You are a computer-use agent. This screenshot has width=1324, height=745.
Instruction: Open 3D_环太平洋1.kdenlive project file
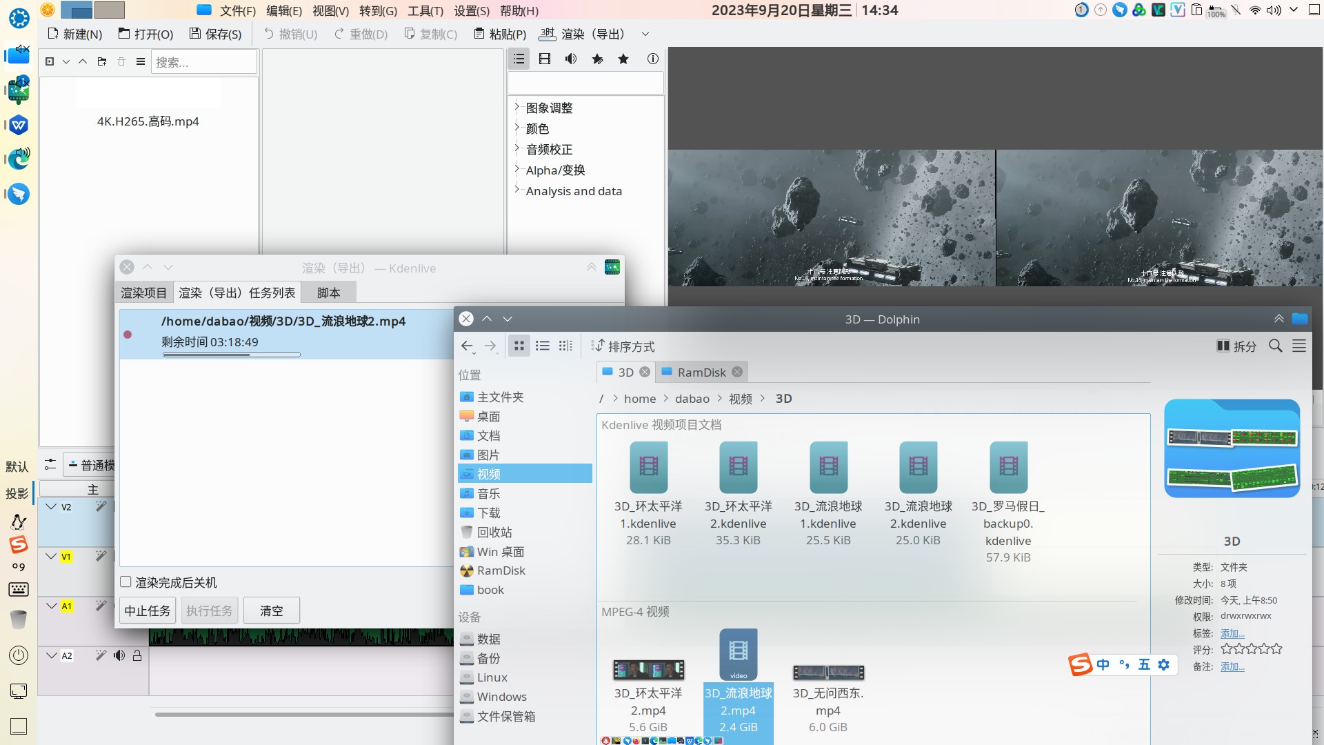tap(648, 494)
